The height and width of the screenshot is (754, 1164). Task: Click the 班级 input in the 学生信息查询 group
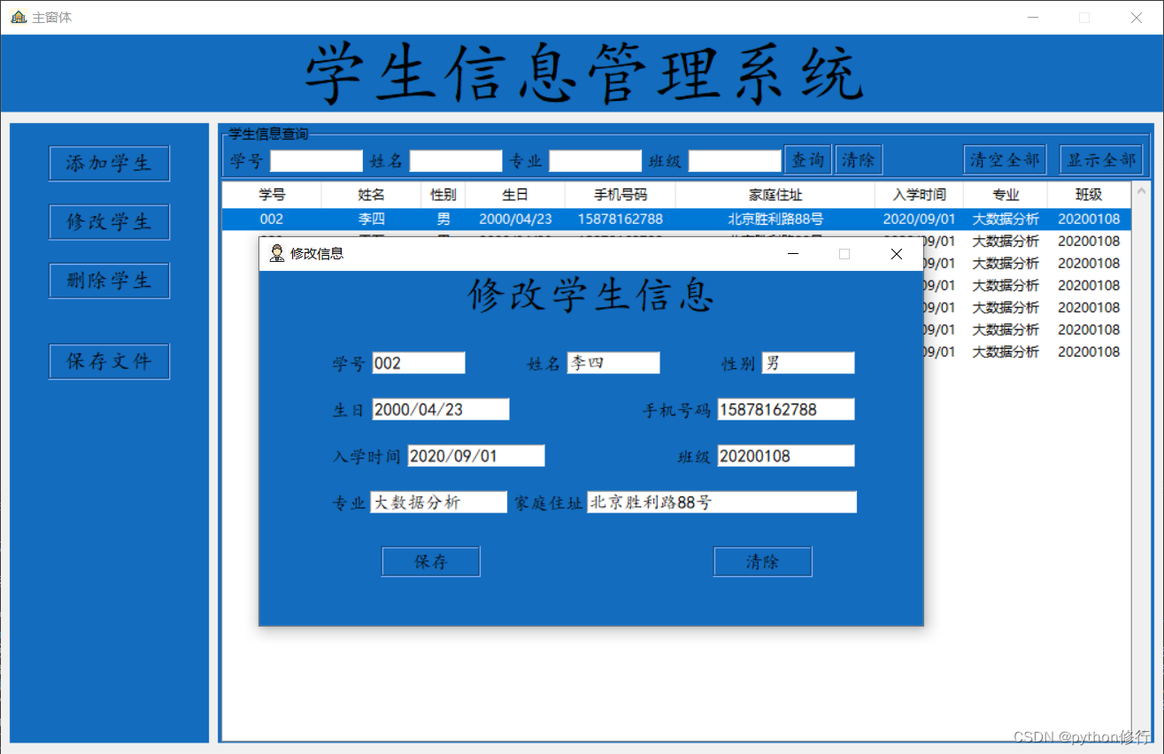(x=735, y=161)
